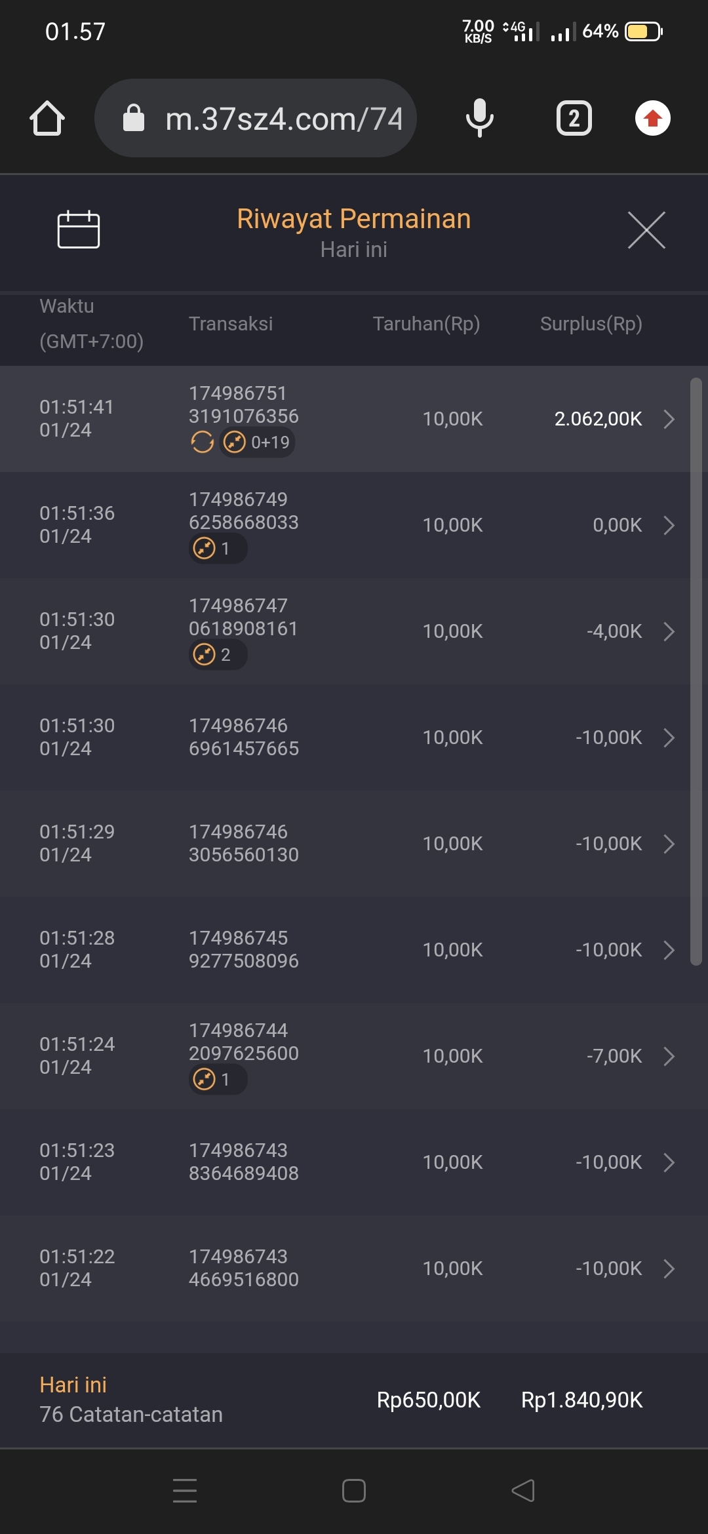Tap the Android back navigation button
Image resolution: width=708 pixels, height=1534 pixels.
[x=523, y=1491]
